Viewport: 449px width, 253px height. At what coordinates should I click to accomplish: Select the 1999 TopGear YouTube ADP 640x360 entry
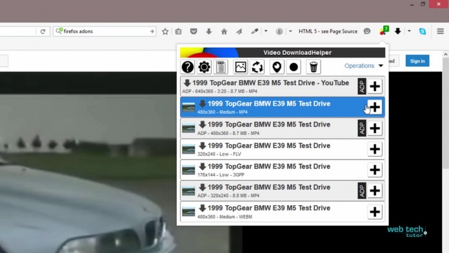coord(283,86)
